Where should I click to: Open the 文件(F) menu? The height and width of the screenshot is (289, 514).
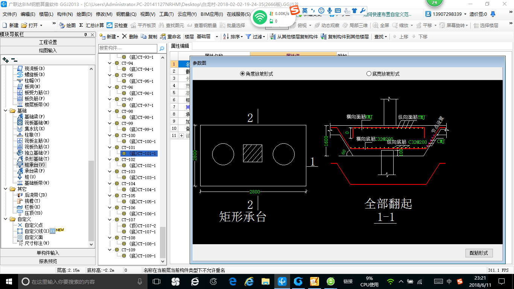pyautogui.click(x=10, y=14)
